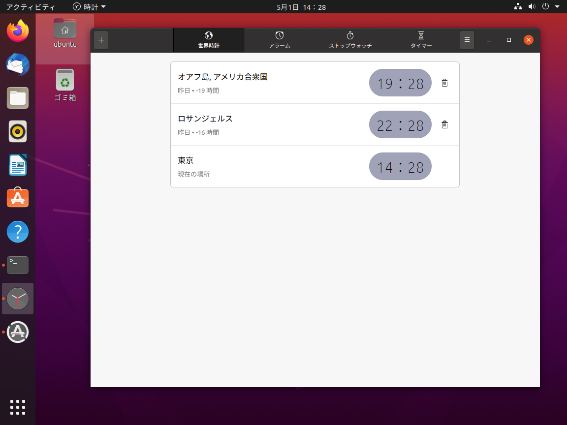This screenshot has height=425, width=567.
Task: Open the hamburger menu in the title bar
Action: click(467, 40)
